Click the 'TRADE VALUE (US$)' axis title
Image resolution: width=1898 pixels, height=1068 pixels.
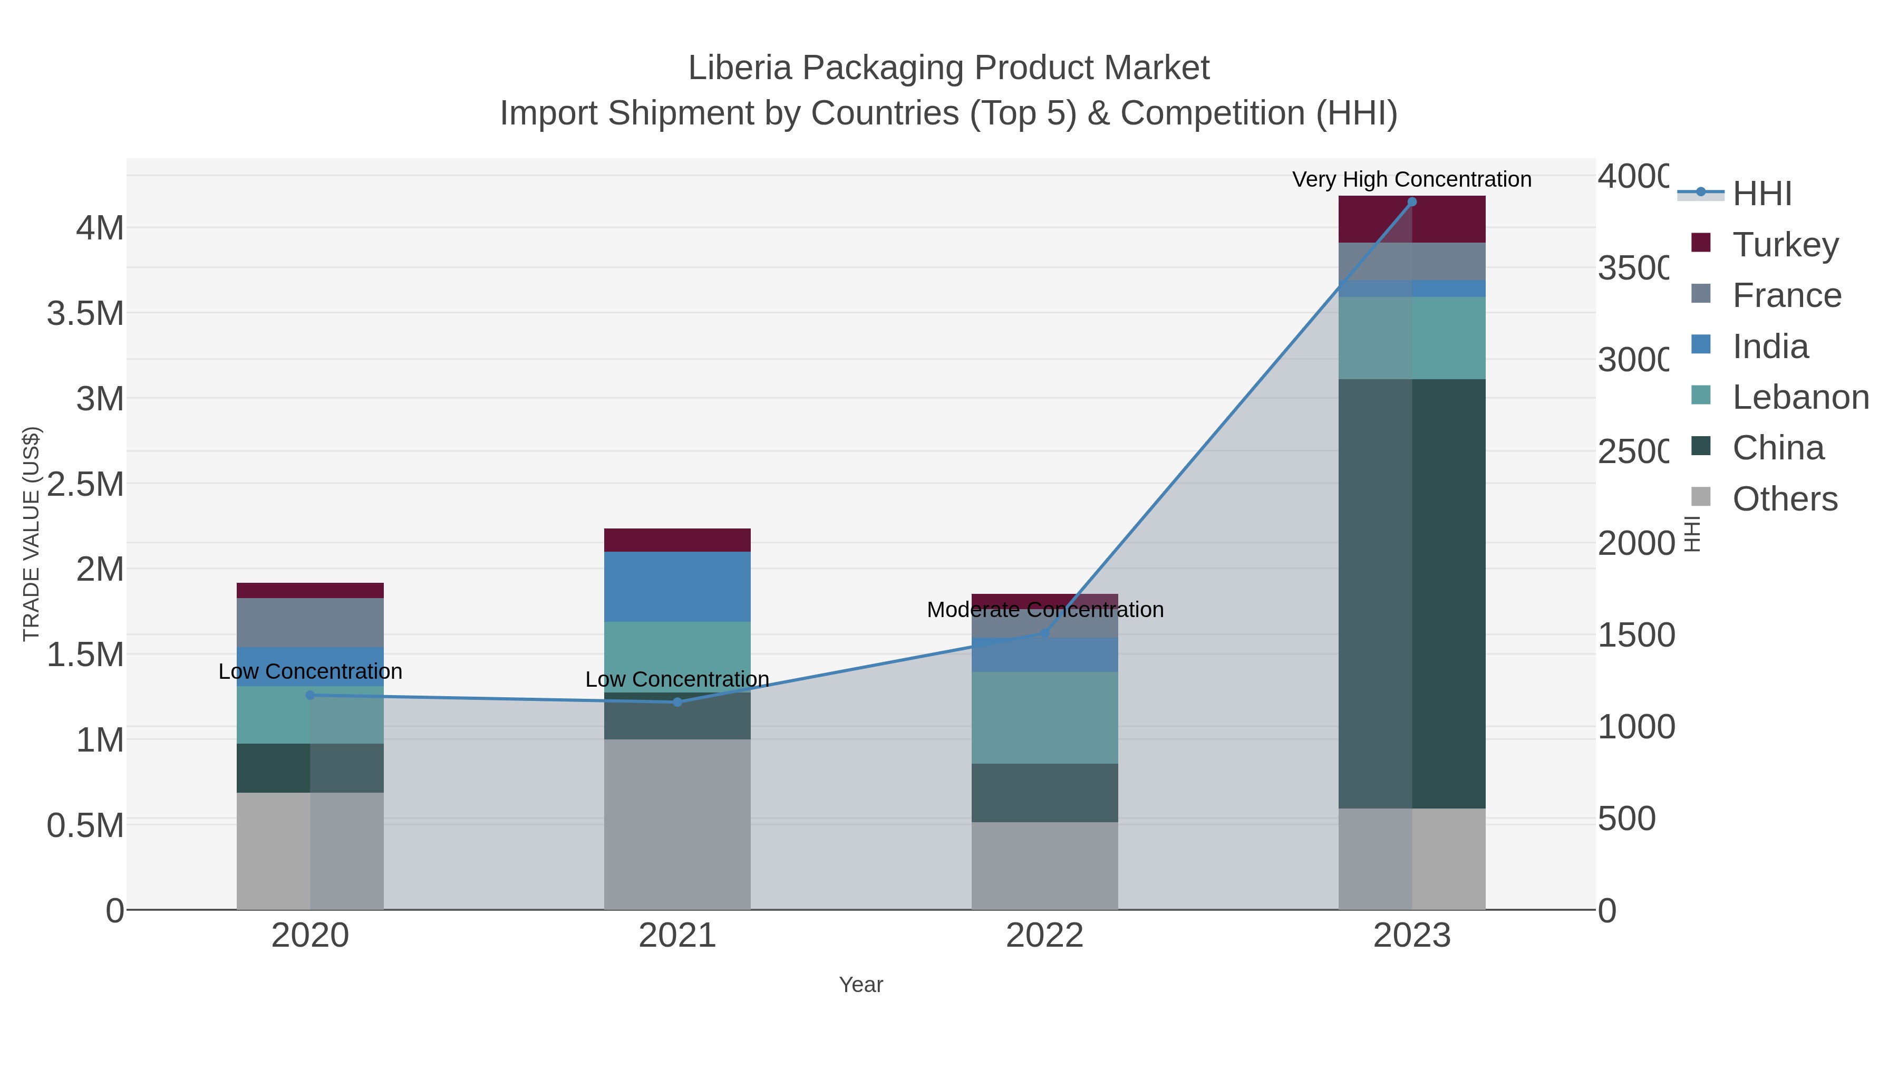pyautogui.click(x=32, y=534)
